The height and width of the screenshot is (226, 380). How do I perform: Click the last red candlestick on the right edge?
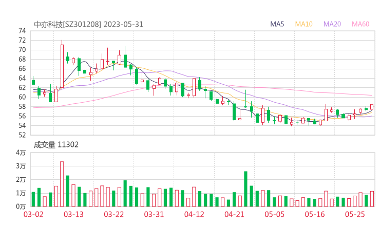(372, 107)
